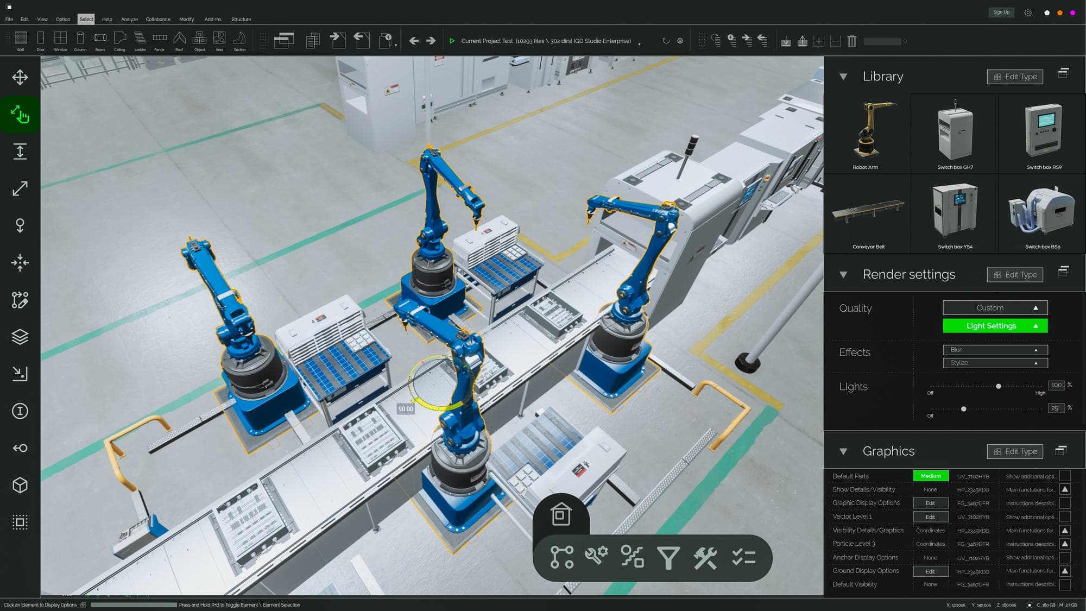Tick the checkbox in Anchor Display Options row

[x=1065, y=557]
